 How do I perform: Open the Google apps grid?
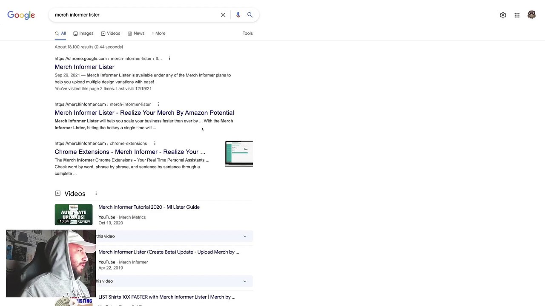pos(517,15)
